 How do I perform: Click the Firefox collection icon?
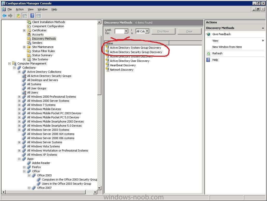pos(29,167)
